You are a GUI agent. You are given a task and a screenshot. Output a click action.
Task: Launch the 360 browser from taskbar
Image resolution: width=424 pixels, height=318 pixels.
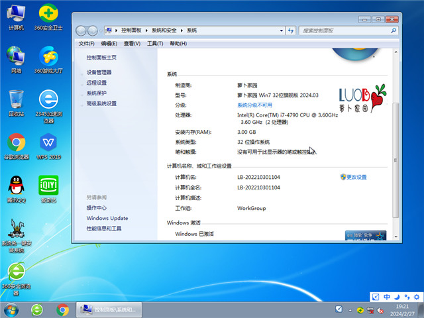coord(37,310)
